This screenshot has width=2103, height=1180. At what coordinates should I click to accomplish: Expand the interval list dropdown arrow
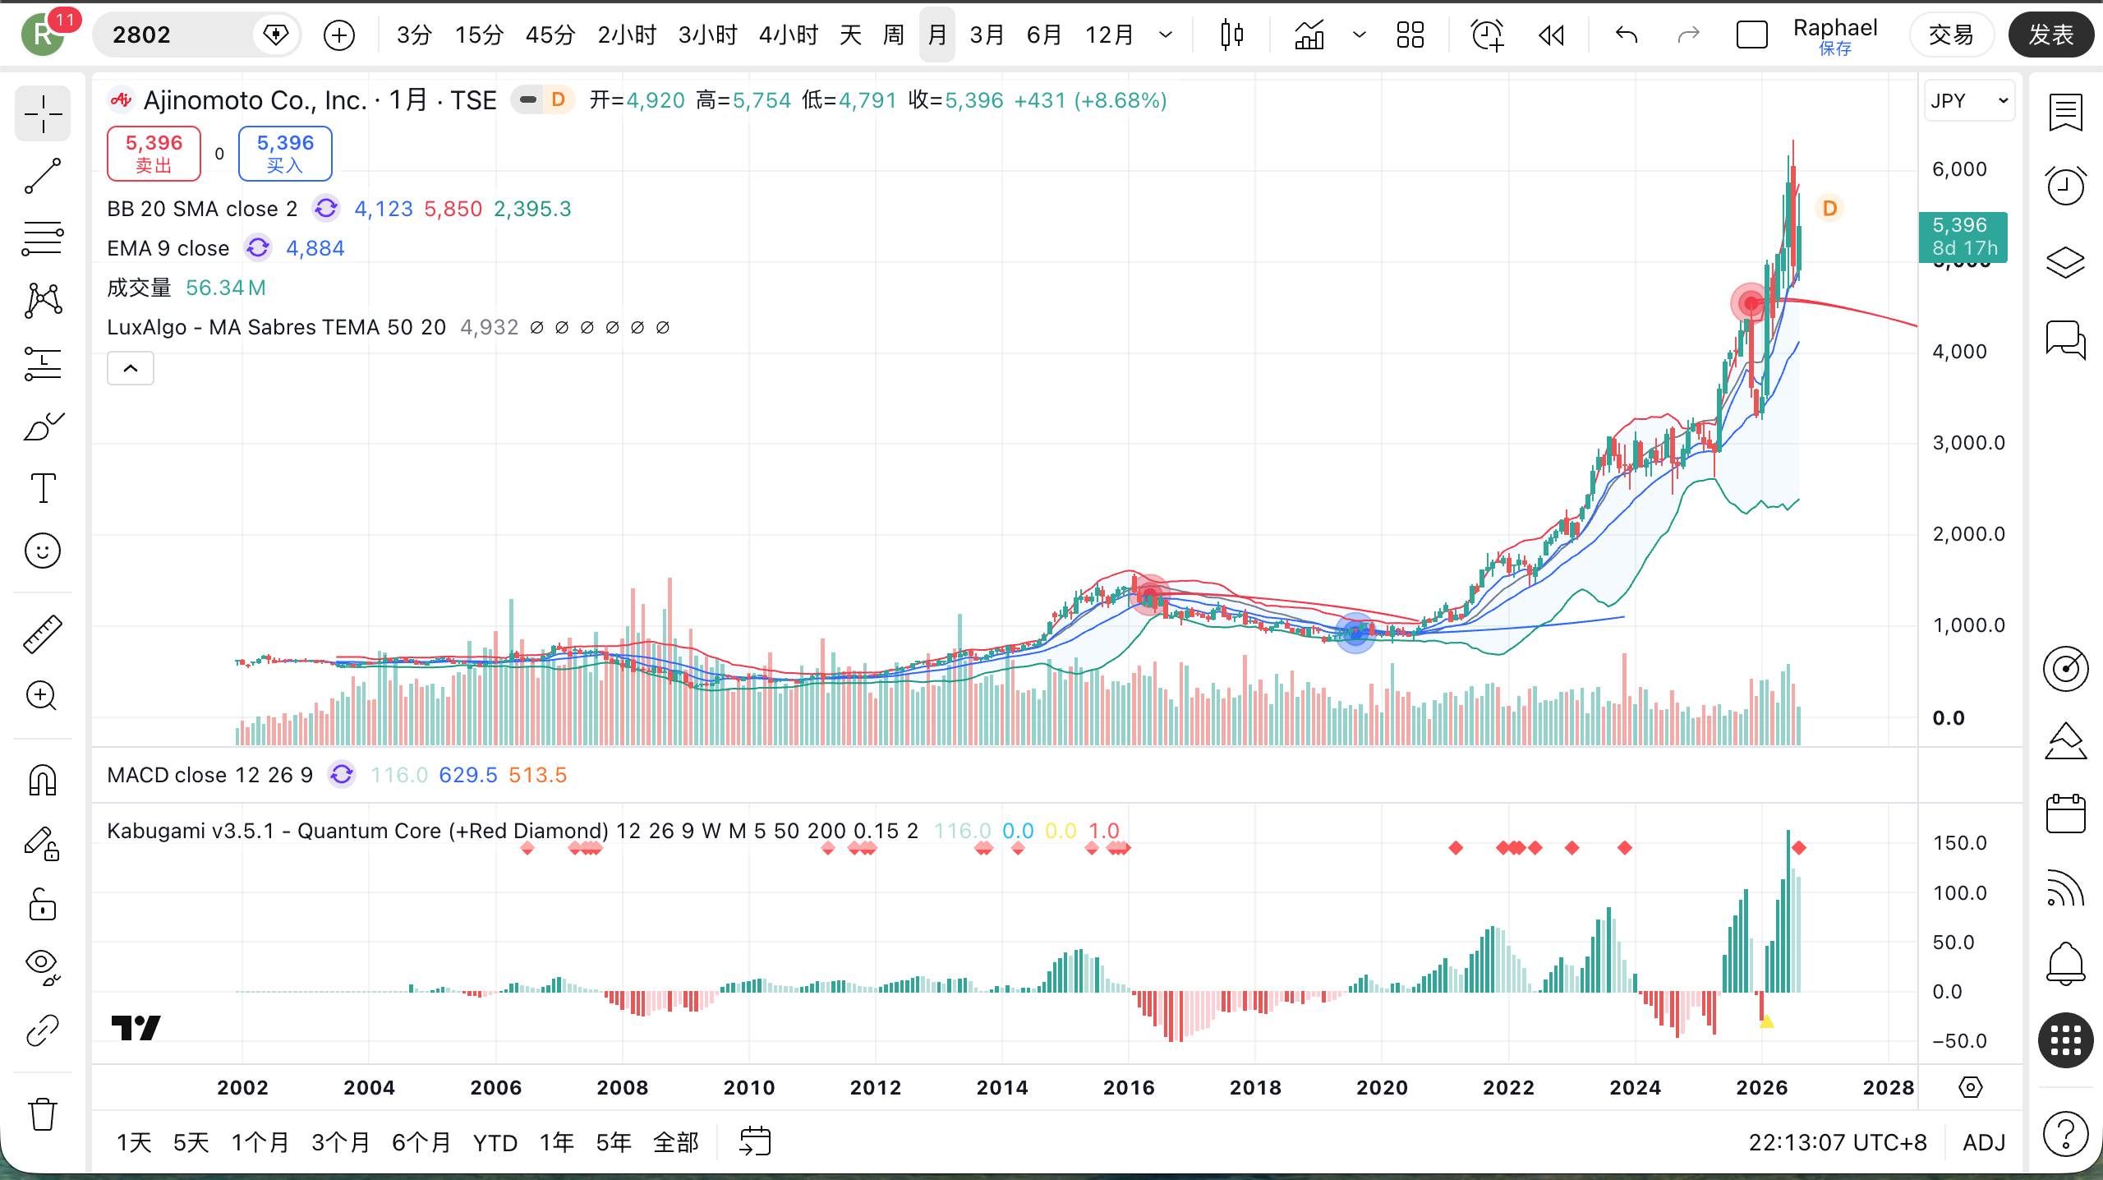coord(1166,35)
